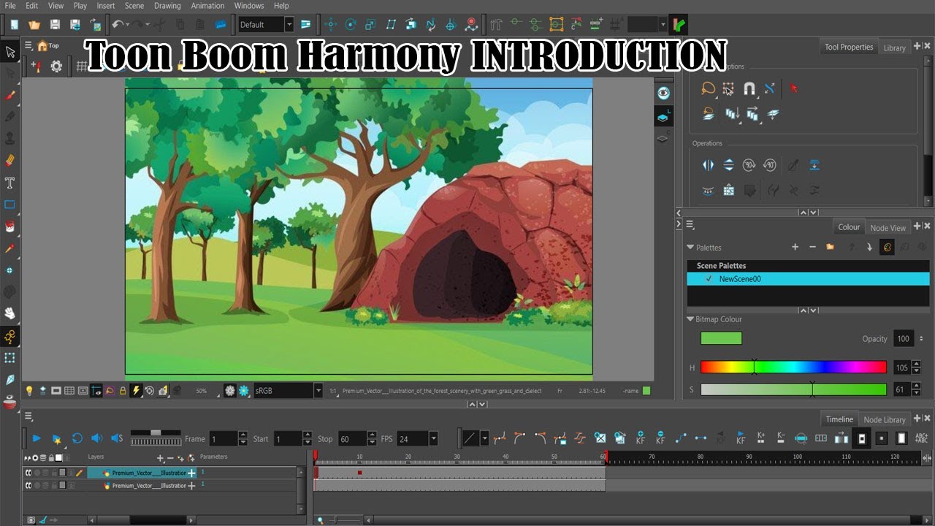
Task: Toggle lock on first Premium_Vector layer
Action: tap(54, 473)
